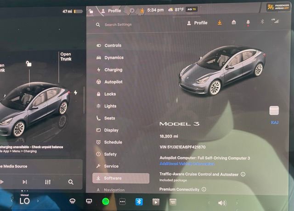This screenshot has width=294, height=211.
Task: Tap info icon next to Premium Connectivity
Action: 204,189
